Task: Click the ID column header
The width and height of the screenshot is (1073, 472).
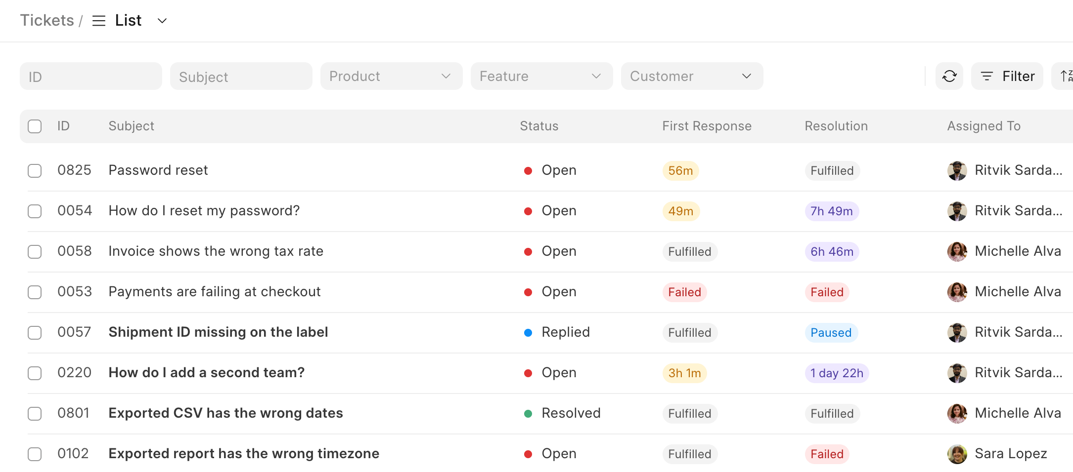Action: 63,126
